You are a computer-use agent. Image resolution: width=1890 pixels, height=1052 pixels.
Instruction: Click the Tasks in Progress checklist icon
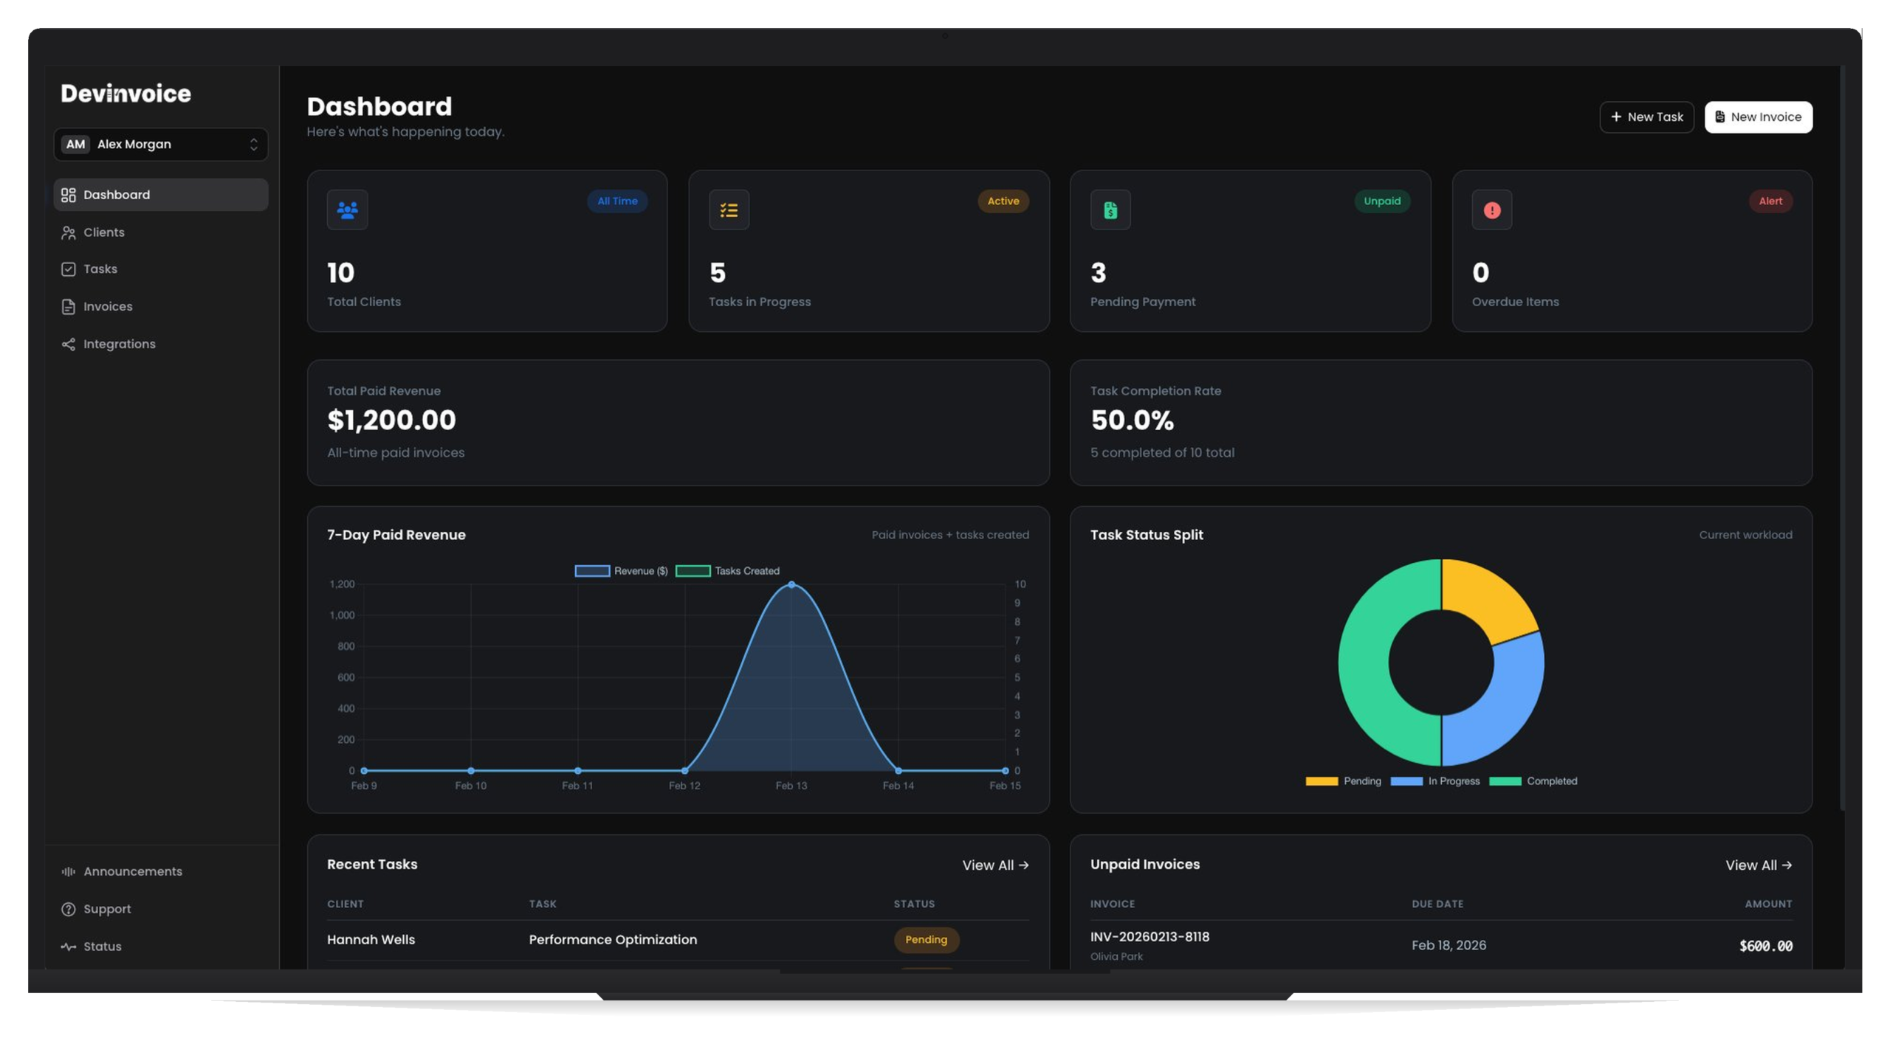tap(729, 210)
